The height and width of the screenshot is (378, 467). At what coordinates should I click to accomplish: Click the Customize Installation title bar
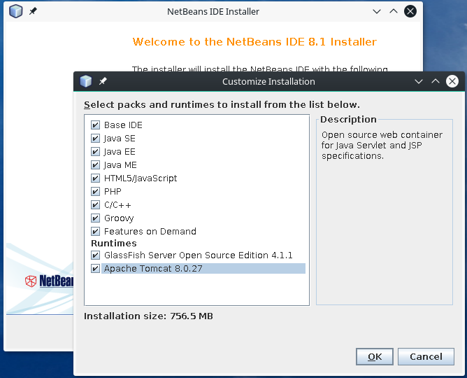coord(268,81)
